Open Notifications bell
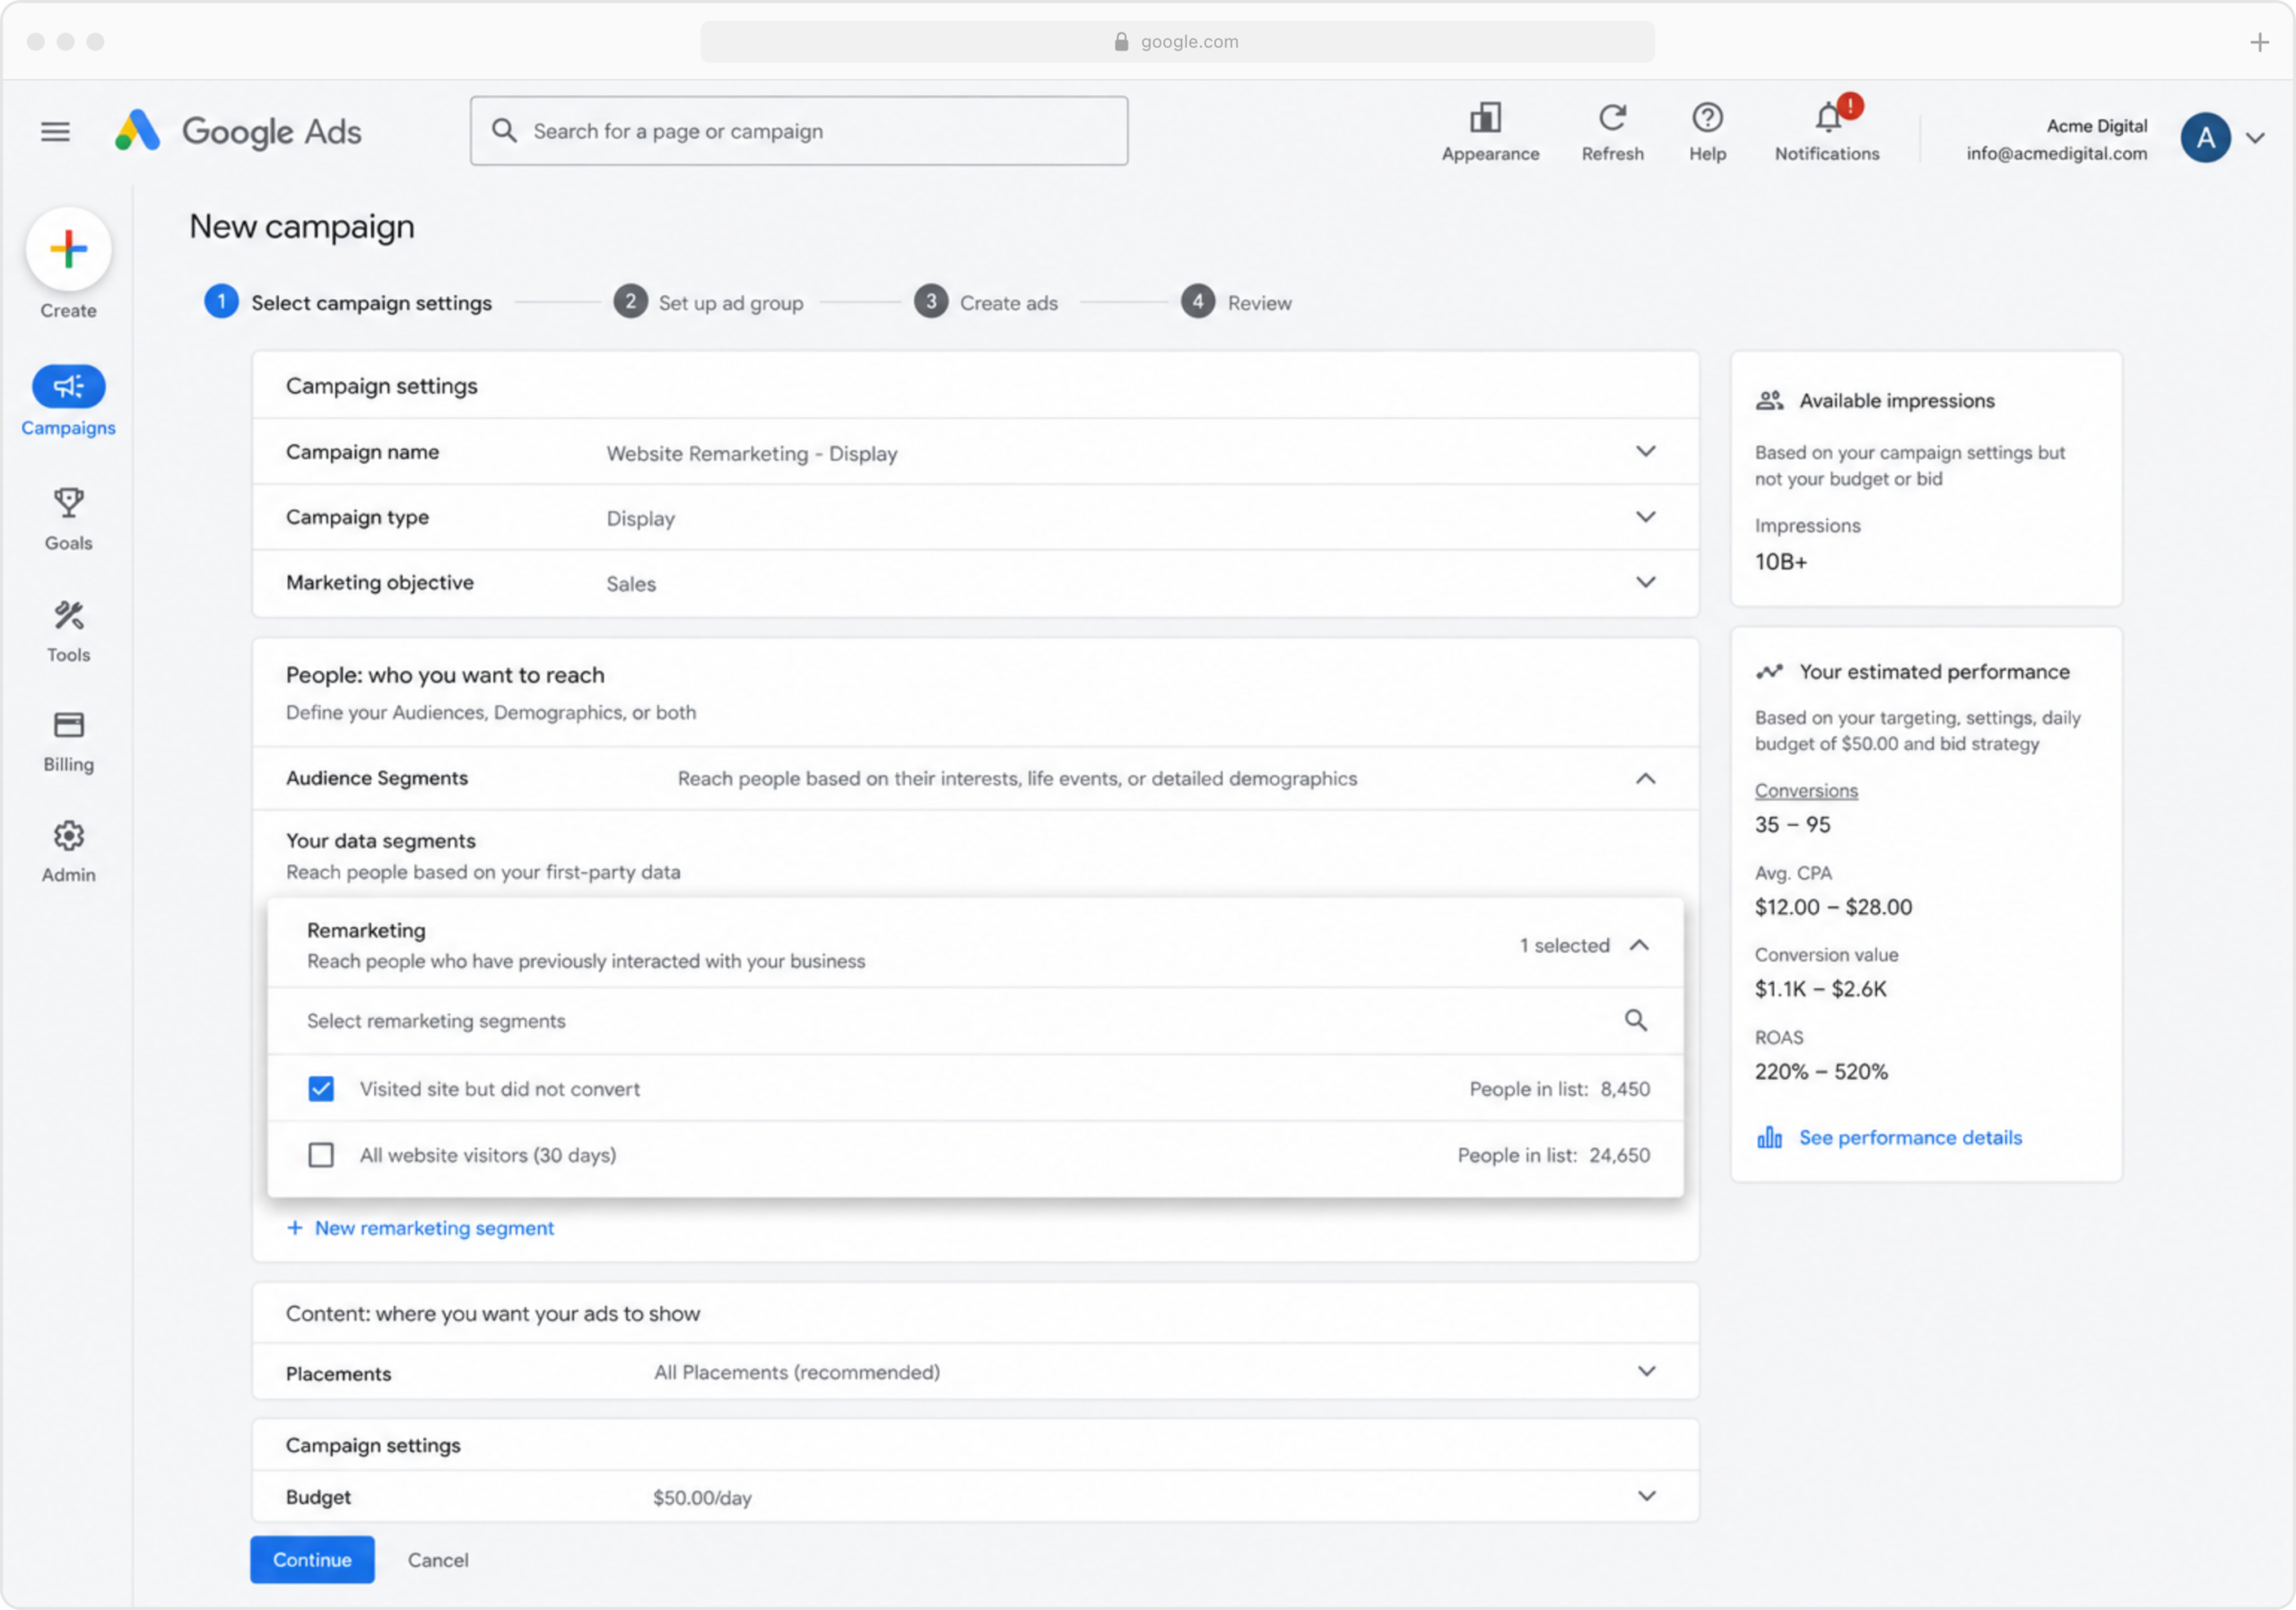 [x=1828, y=118]
